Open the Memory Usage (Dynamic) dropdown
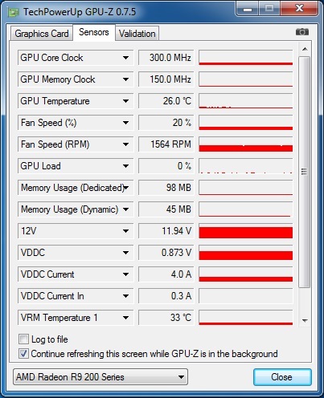Screen dimensions: 324x398 pyautogui.click(x=125, y=209)
